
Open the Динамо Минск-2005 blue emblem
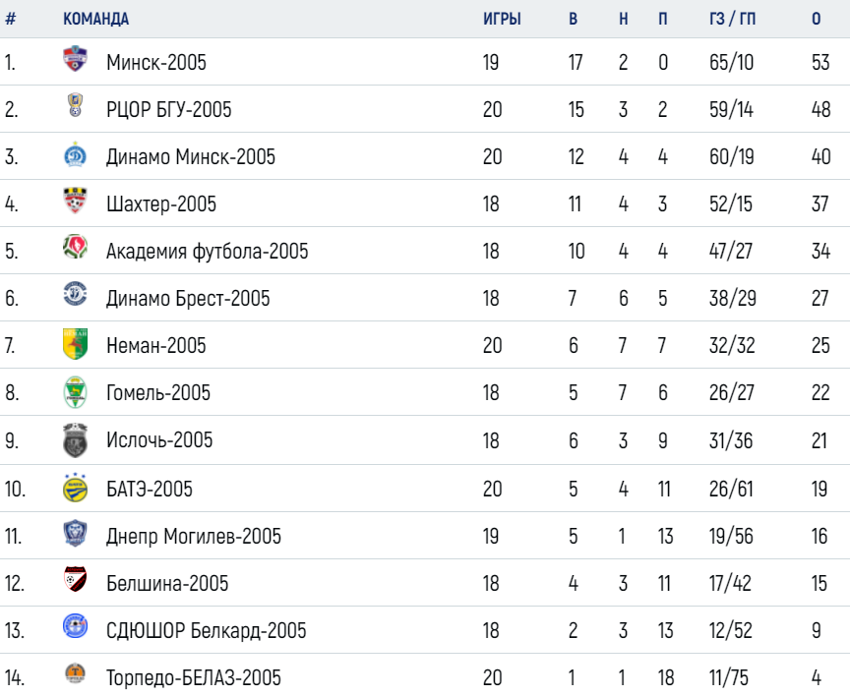76,155
